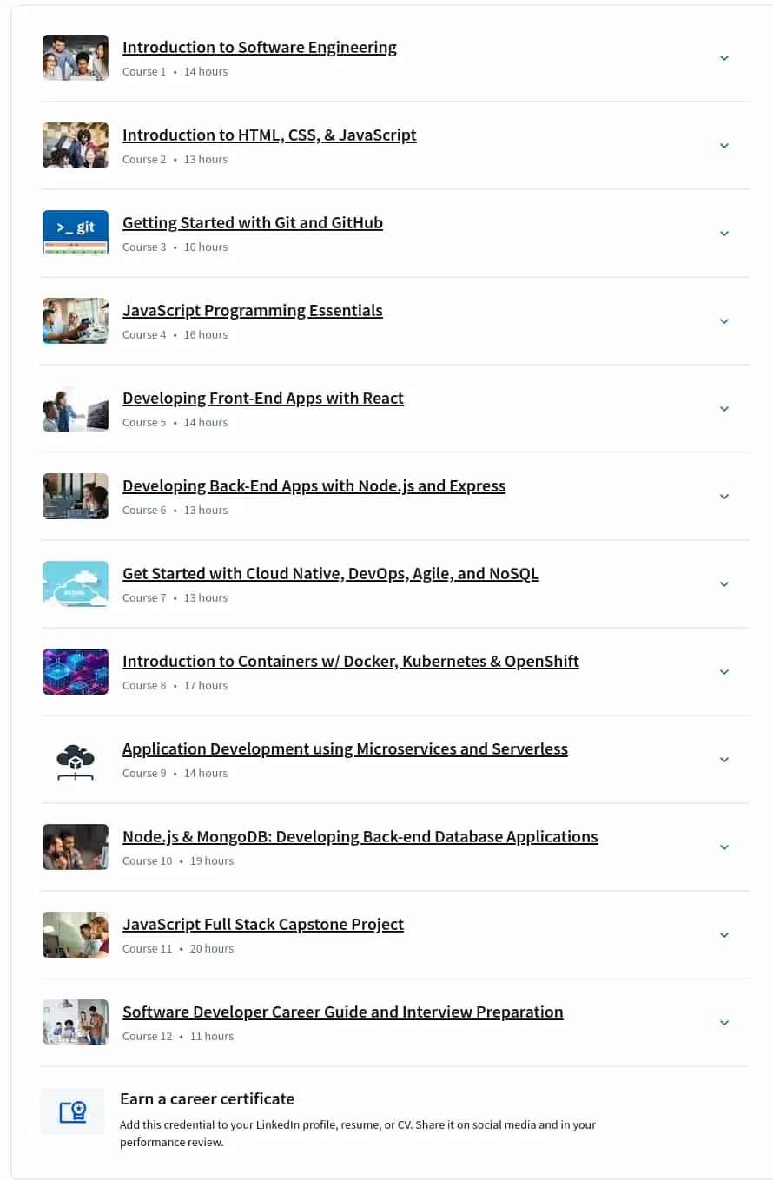Click the Capstone Project course thumbnail
The width and height of the screenshot is (773, 1180).
(76, 934)
